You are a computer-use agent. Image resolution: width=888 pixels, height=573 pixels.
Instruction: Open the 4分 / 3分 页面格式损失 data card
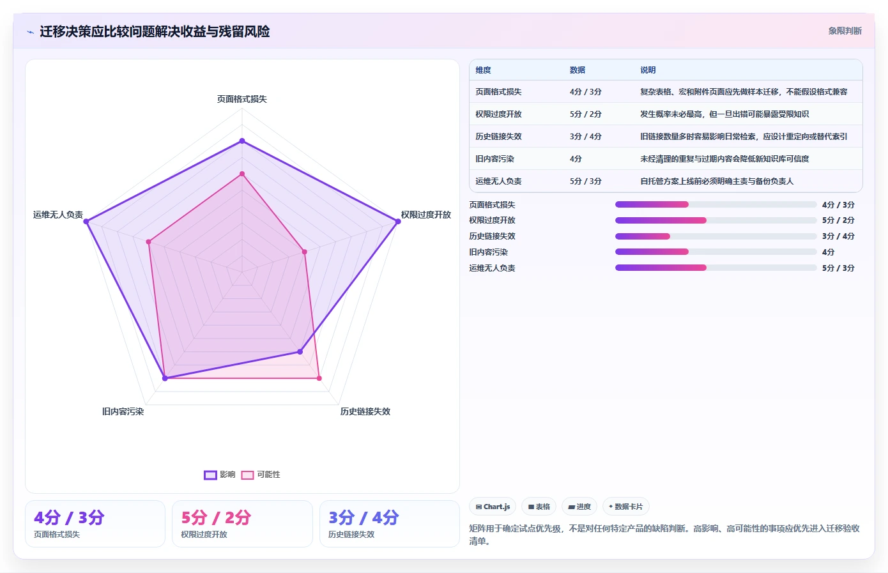95,524
